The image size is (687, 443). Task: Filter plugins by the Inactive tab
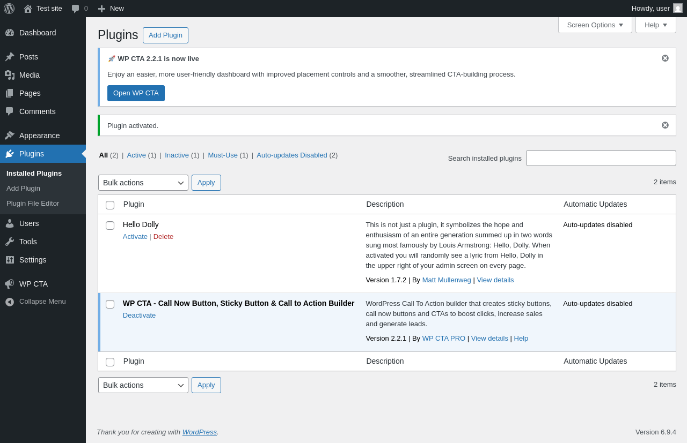tap(177, 155)
